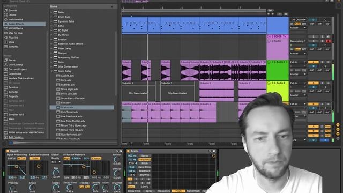Viewport: 343px width, 193px height.
Task: Toggle Lo Cut in Reverb input processing
Action: click(x=12, y=158)
